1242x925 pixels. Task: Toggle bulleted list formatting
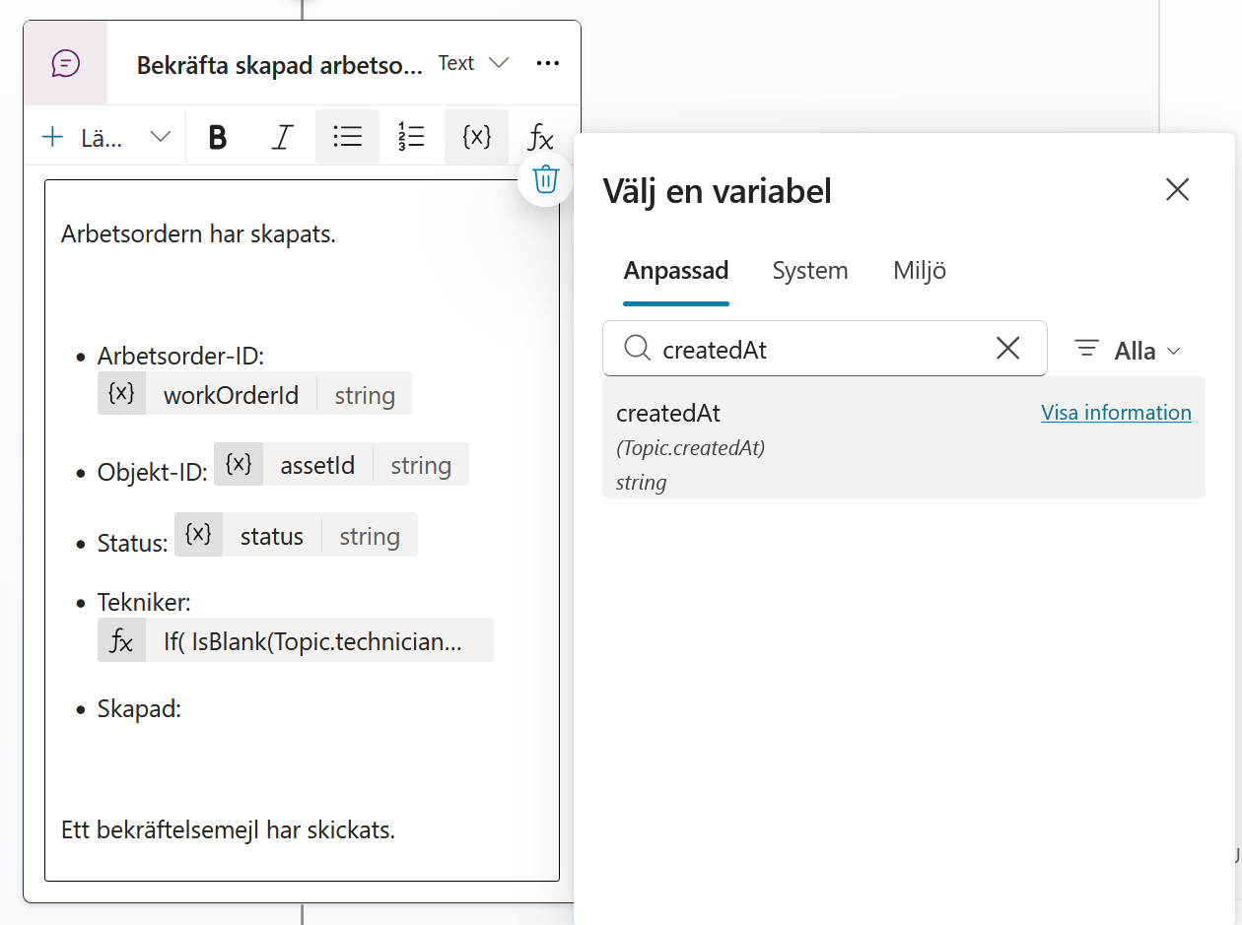[x=347, y=137]
